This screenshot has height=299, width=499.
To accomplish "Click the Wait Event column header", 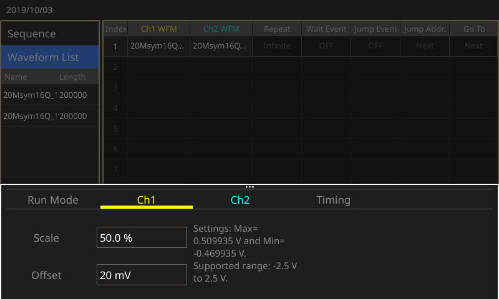I will click(326, 29).
